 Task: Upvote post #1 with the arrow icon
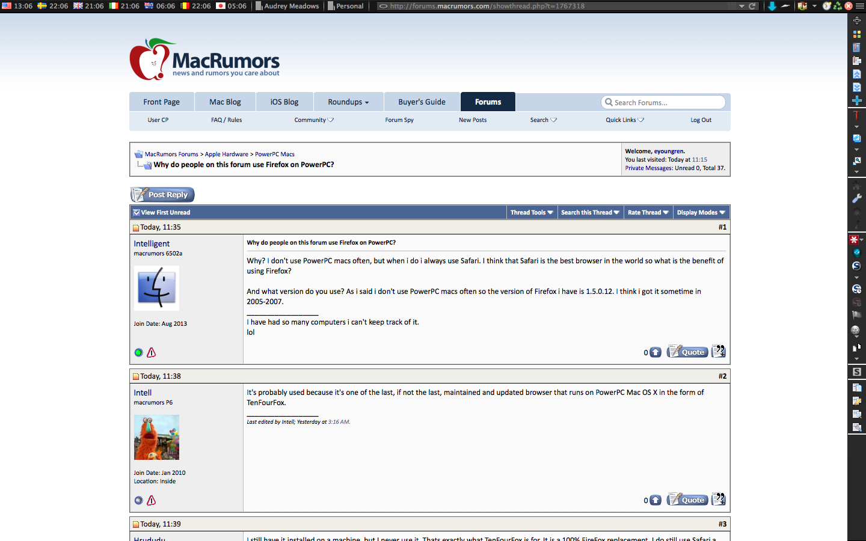656,352
